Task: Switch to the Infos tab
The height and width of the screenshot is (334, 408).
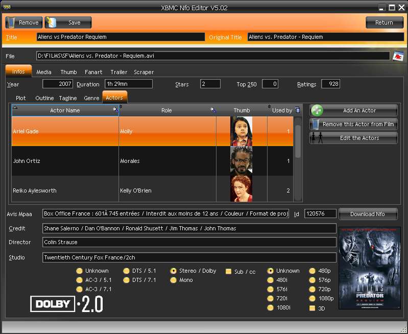Action: [18, 71]
